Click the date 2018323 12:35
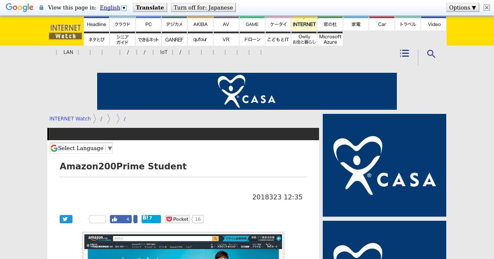The image size is (494, 259). coord(277,197)
